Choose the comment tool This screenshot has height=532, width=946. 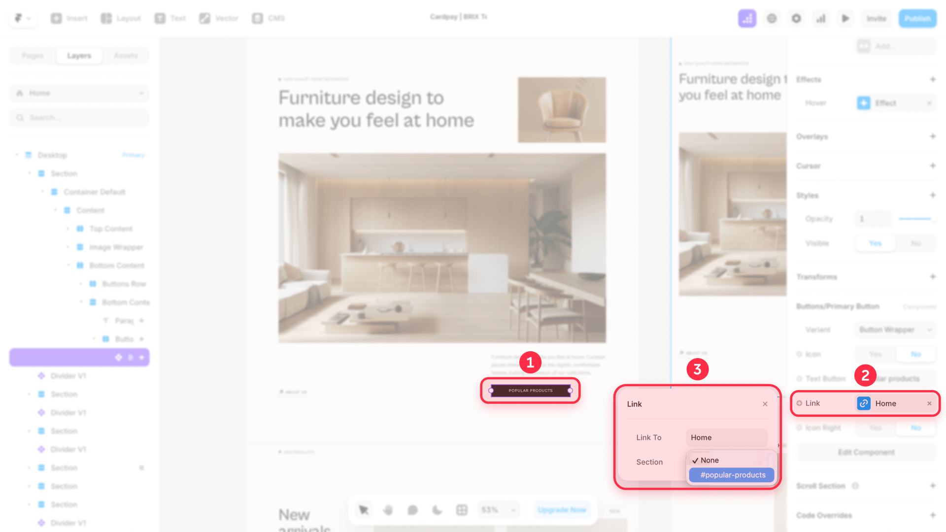[x=413, y=510]
